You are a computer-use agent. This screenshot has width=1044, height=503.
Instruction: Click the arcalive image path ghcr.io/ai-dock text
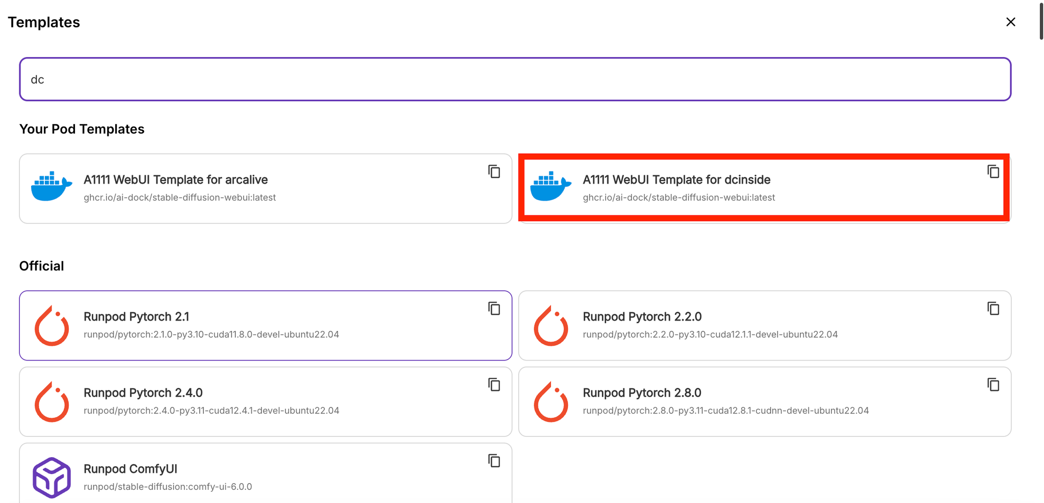pyautogui.click(x=179, y=198)
